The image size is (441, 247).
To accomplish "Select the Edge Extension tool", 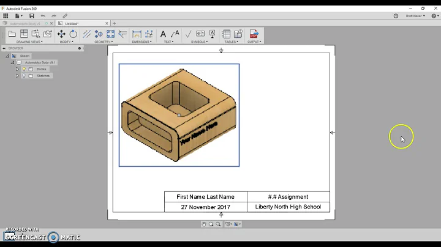I will coord(123,34).
